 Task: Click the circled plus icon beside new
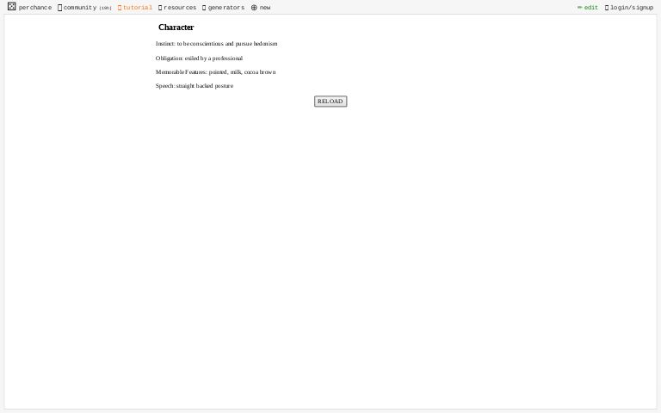(254, 8)
